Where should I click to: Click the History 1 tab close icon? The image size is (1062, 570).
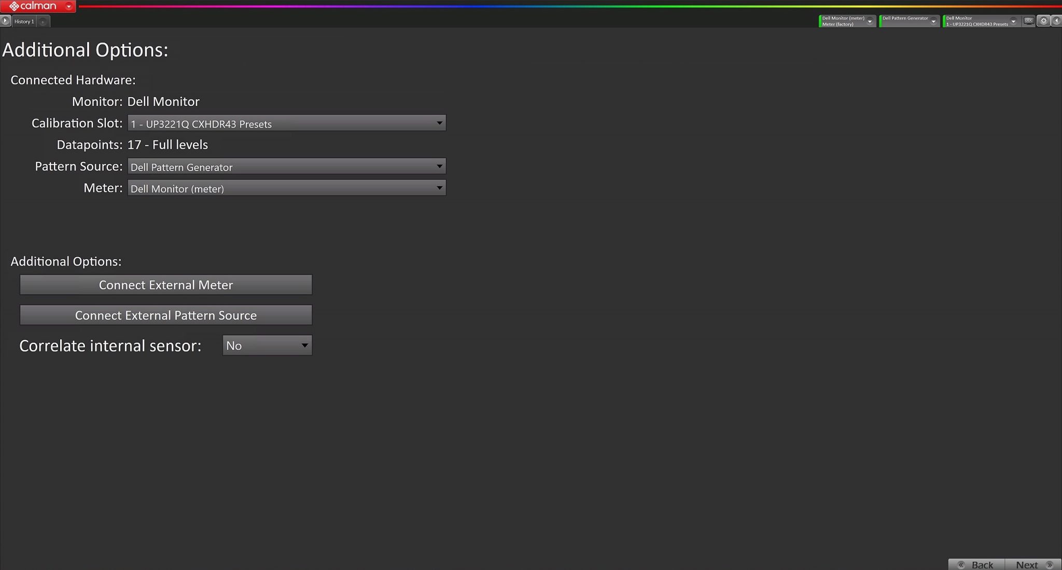(44, 21)
